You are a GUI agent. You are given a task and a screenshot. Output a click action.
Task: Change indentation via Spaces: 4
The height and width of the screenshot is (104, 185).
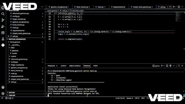130,98
